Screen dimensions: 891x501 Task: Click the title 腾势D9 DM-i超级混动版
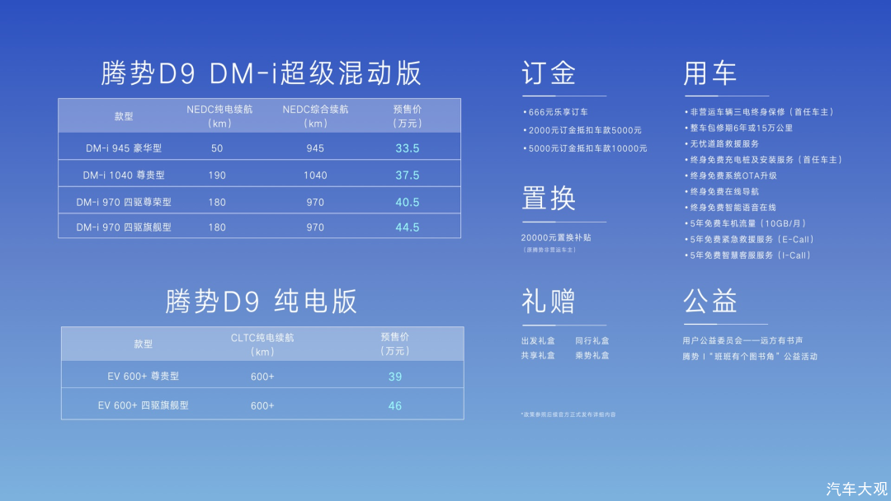coord(261,74)
